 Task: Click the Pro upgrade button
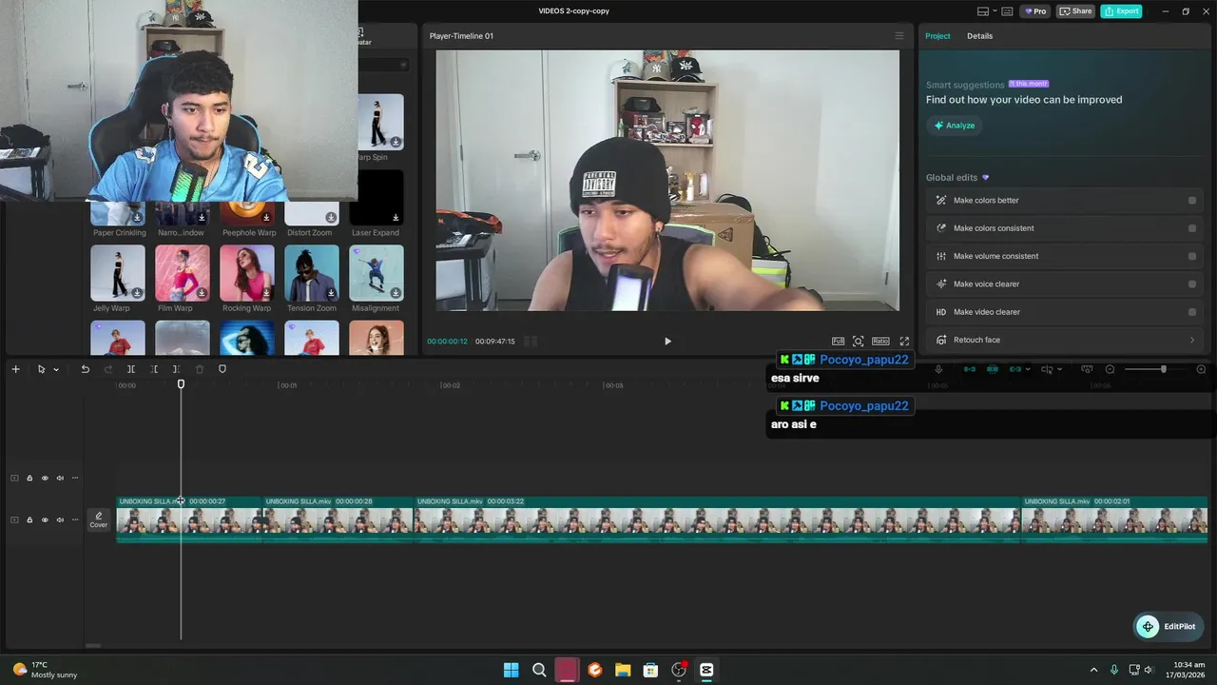pyautogui.click(x=1034, y=11)
